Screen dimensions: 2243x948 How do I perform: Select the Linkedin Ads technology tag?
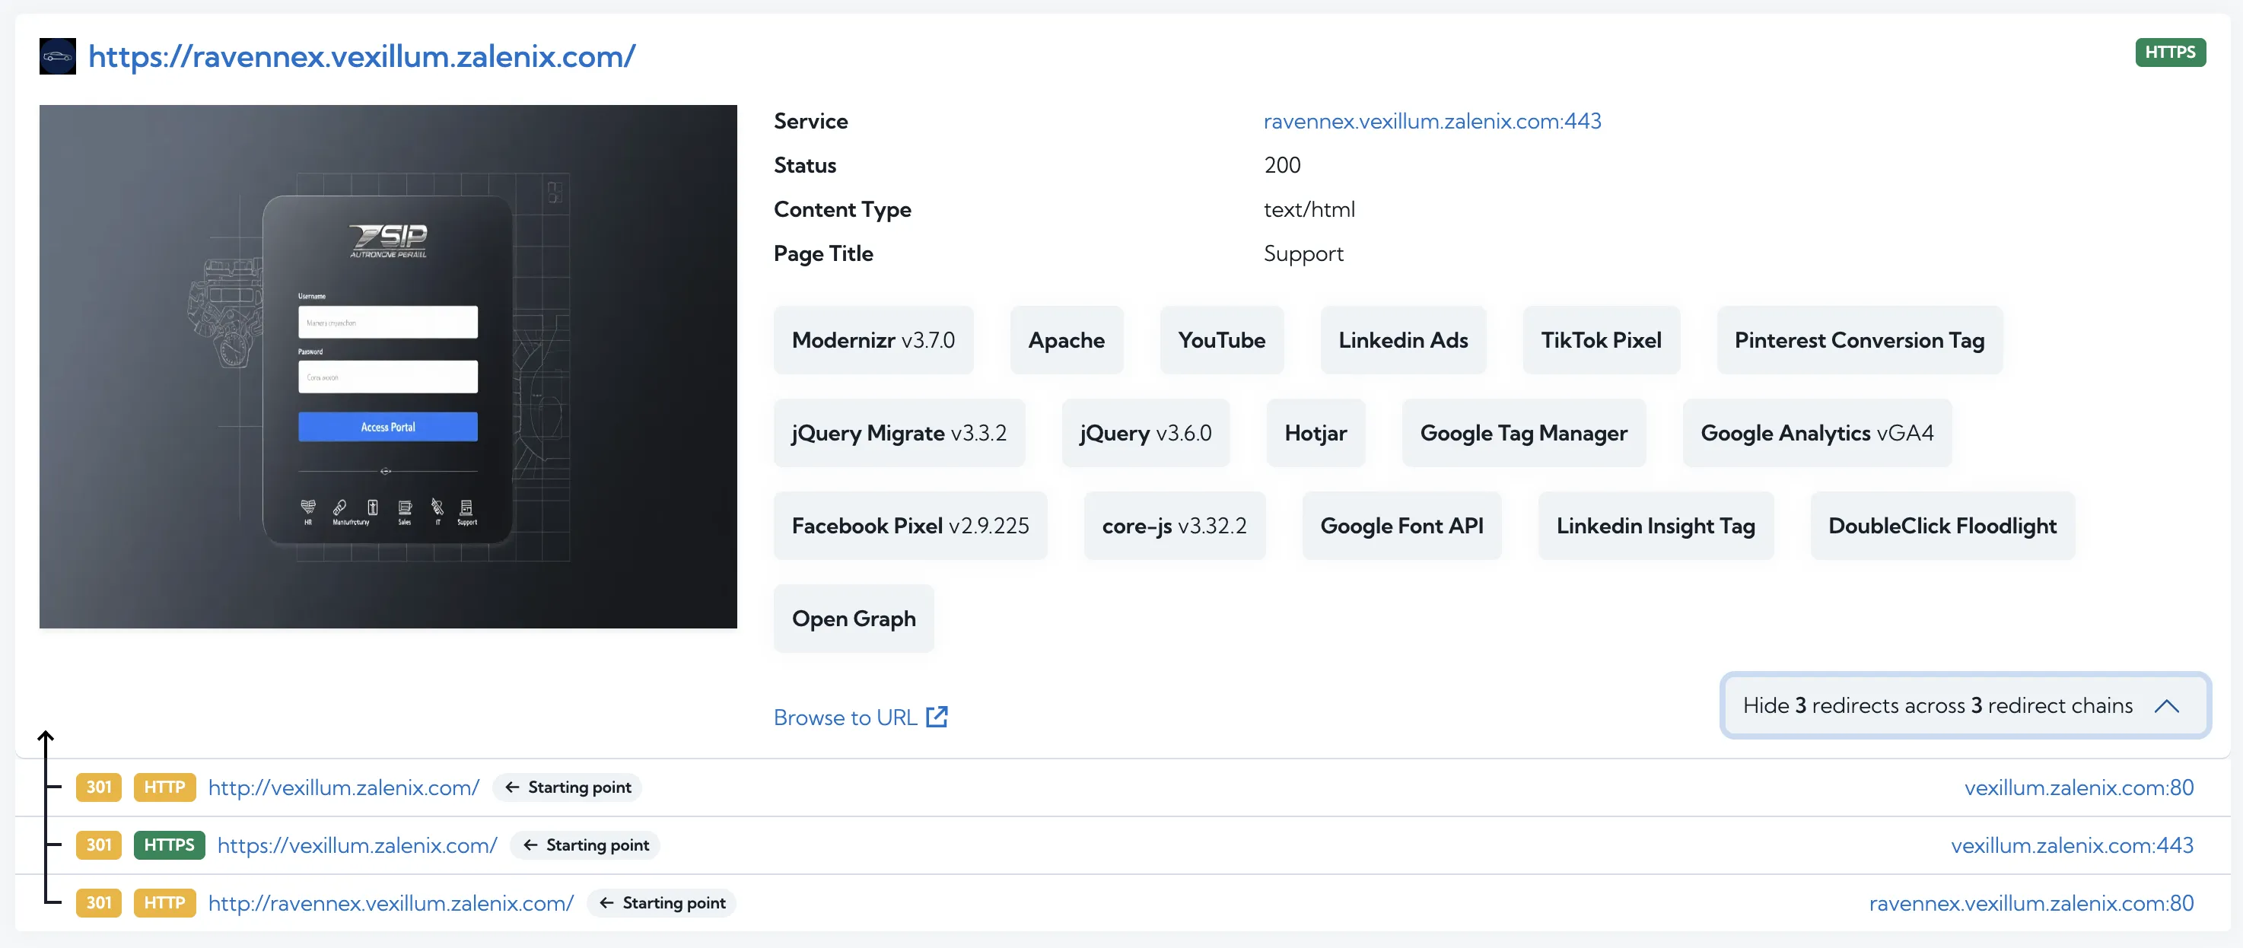coord(1403,340)
